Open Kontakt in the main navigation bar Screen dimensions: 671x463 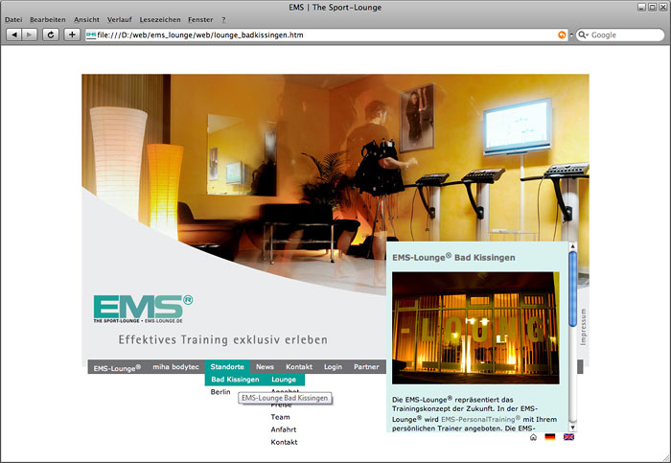pyautogui.click(x=299, y=367)
